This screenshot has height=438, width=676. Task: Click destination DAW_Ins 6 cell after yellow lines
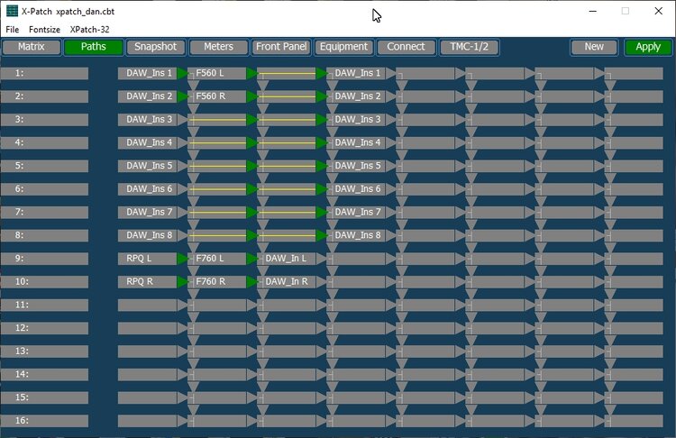[356, 189]
